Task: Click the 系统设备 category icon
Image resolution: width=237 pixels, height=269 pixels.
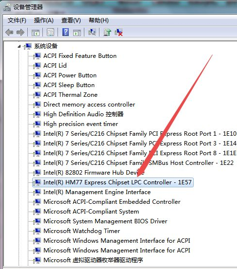Action: 28,46
